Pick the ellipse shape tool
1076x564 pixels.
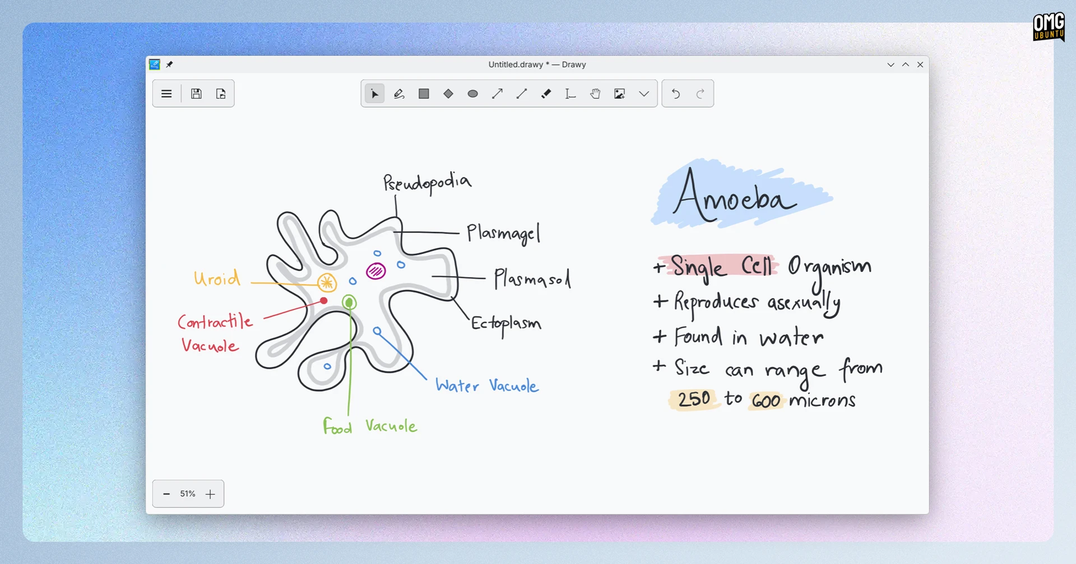[x=473, y=94]
